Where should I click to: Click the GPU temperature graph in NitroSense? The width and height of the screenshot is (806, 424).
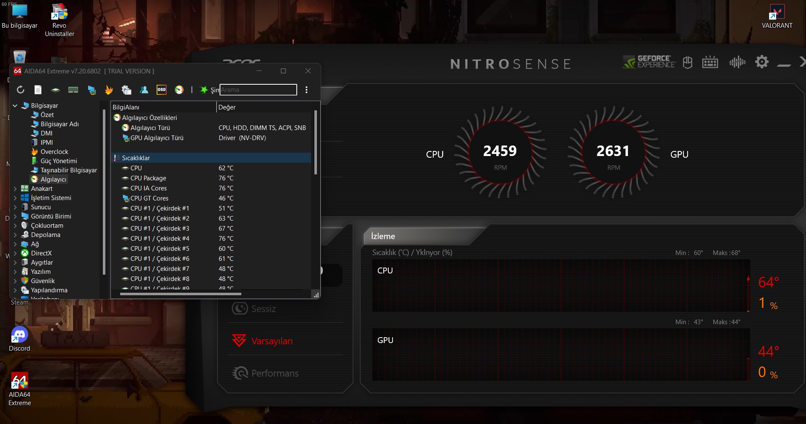pyautogui.click(x=561, y=355)
